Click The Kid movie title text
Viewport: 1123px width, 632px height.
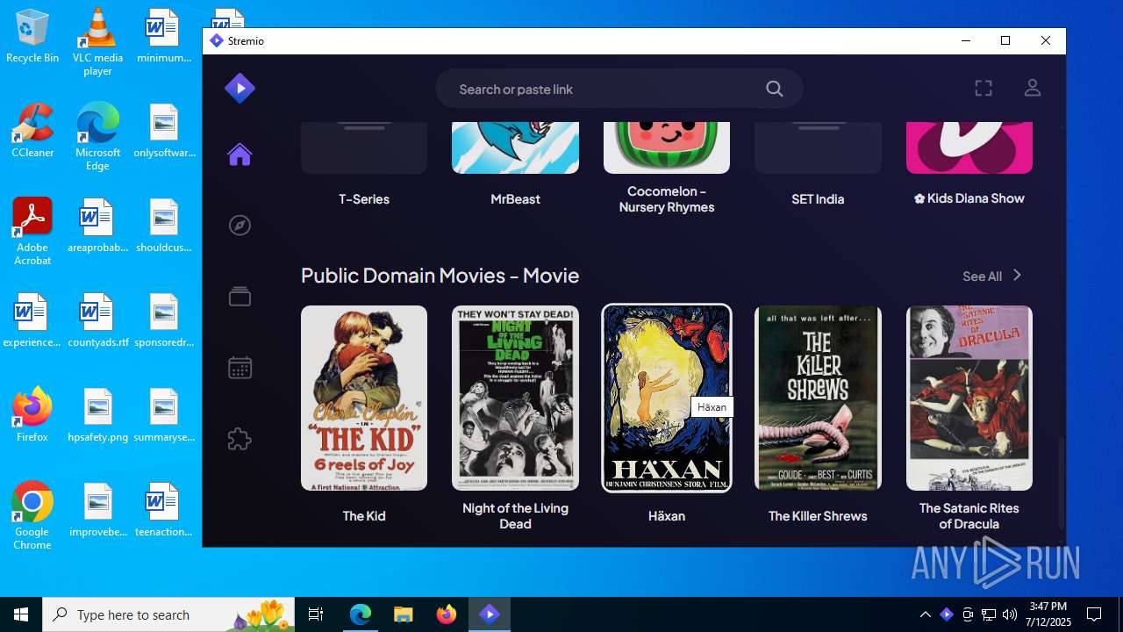tap(364, 516)
